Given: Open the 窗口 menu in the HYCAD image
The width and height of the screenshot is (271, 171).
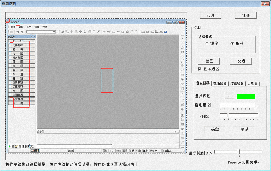Looking at the screenshot, I should coord(21,27).
